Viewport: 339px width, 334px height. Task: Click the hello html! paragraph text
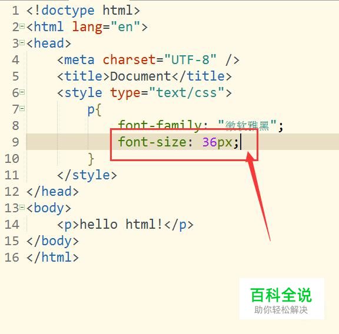tap(121, 224)
